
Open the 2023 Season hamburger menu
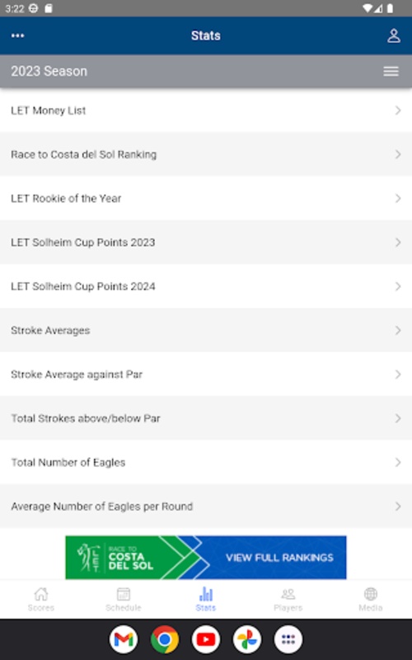[391, 71]
